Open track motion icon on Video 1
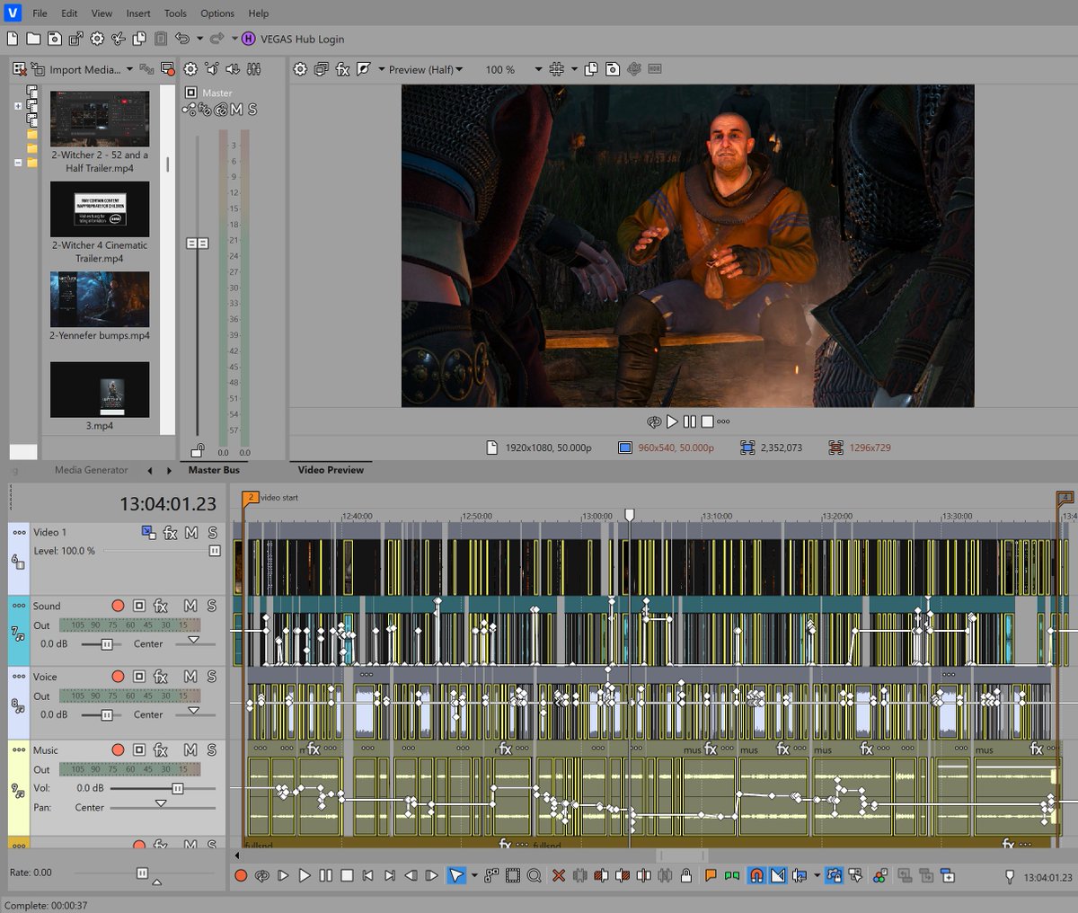 148,533
